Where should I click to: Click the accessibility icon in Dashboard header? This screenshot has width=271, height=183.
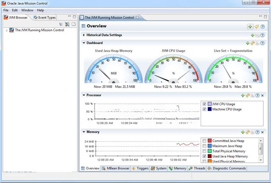pos(257,43)
